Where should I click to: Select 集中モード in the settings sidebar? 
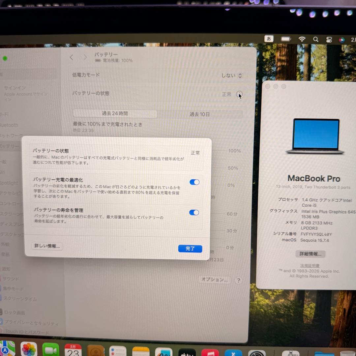click(x=13, y=288)
